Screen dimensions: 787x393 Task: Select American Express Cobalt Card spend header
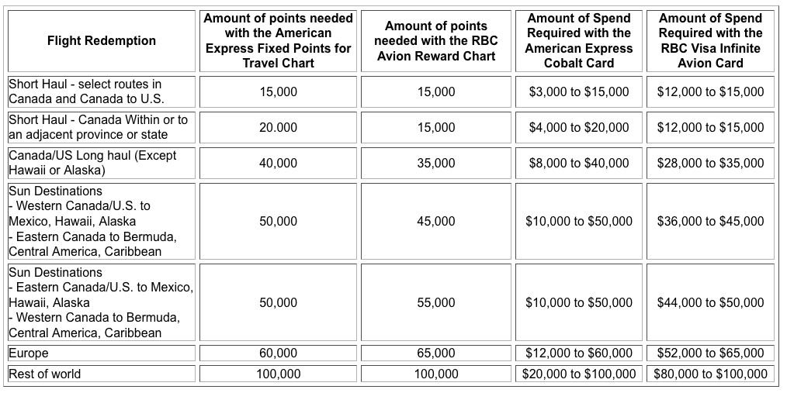pos(579,40)
